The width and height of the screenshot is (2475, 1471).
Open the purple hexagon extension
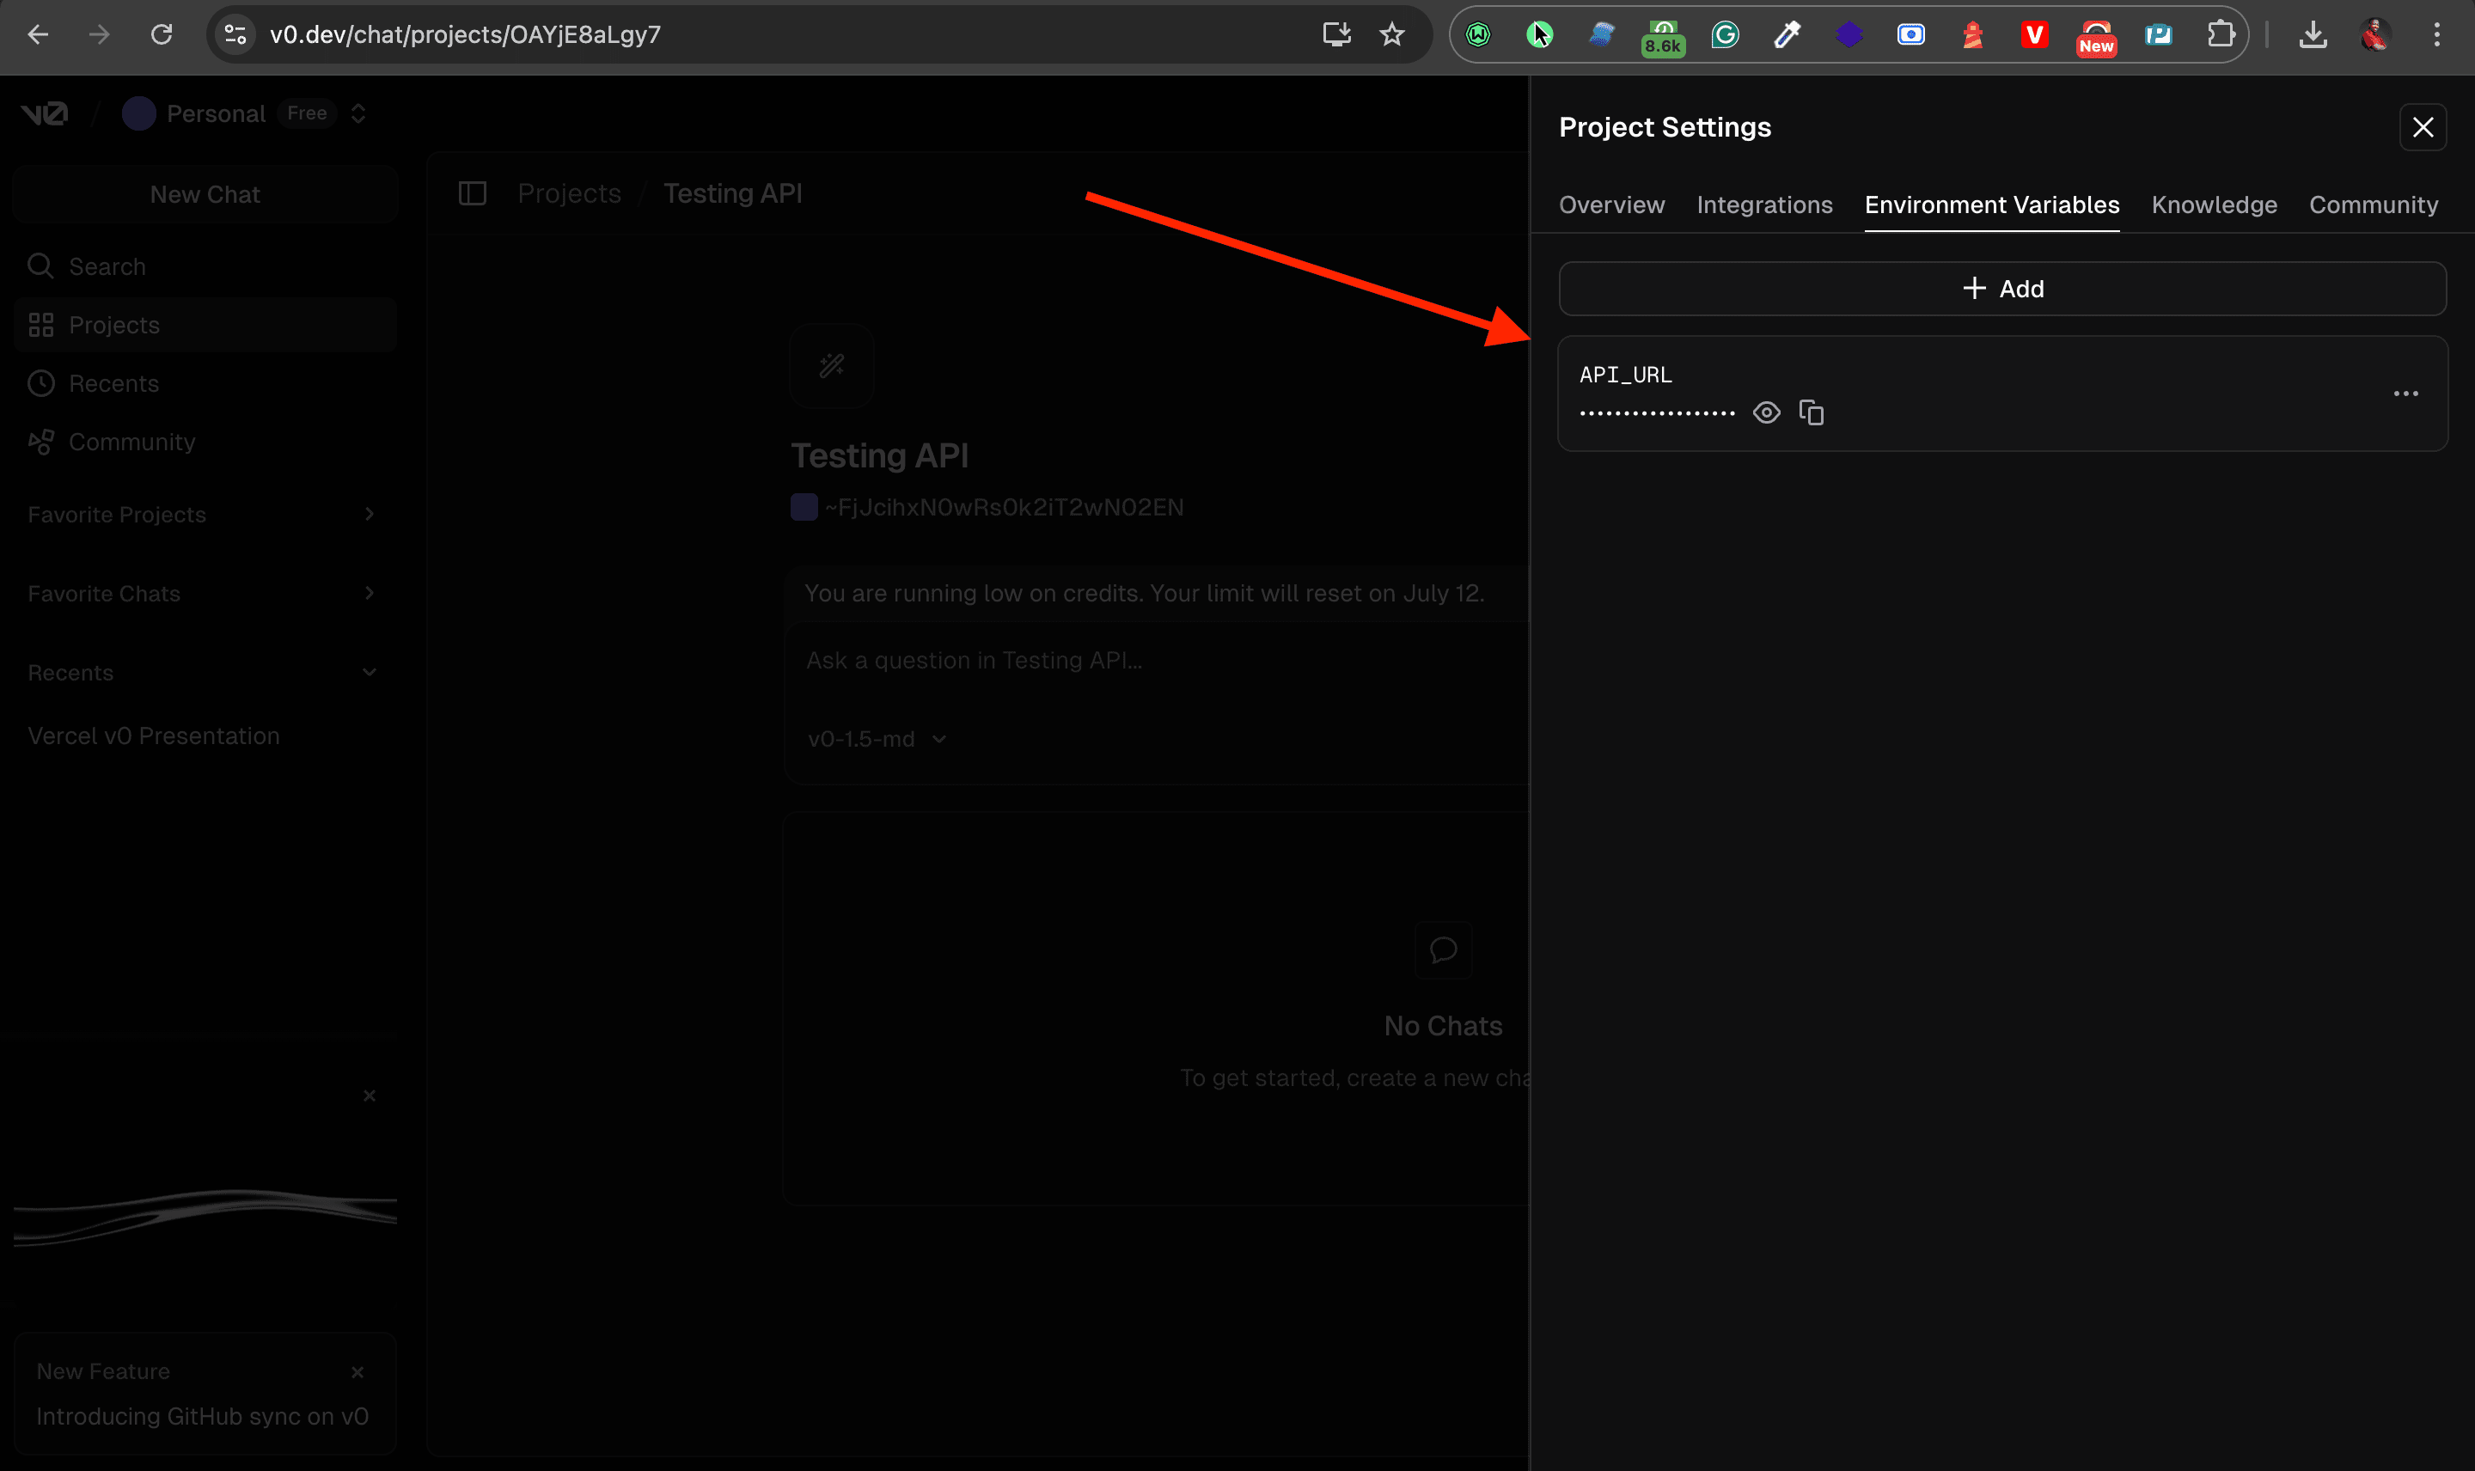coord(1849,34)
